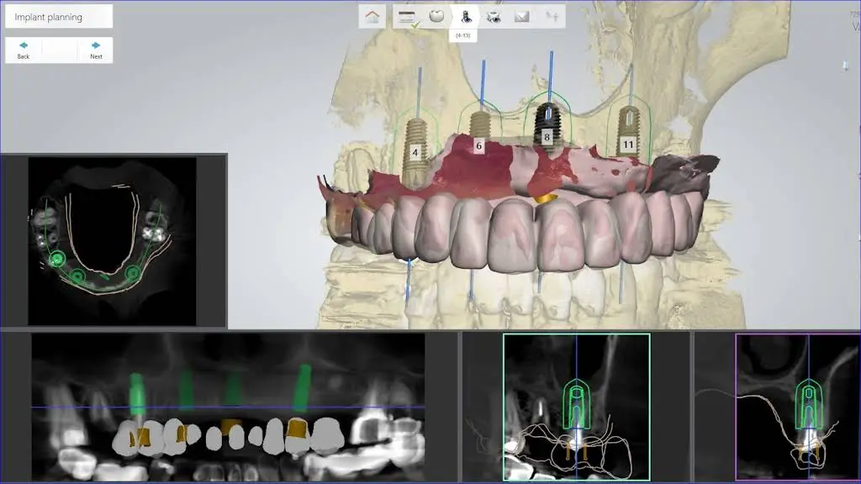
Task: Click the envelope send-order icon
Action: click(521, 17)
